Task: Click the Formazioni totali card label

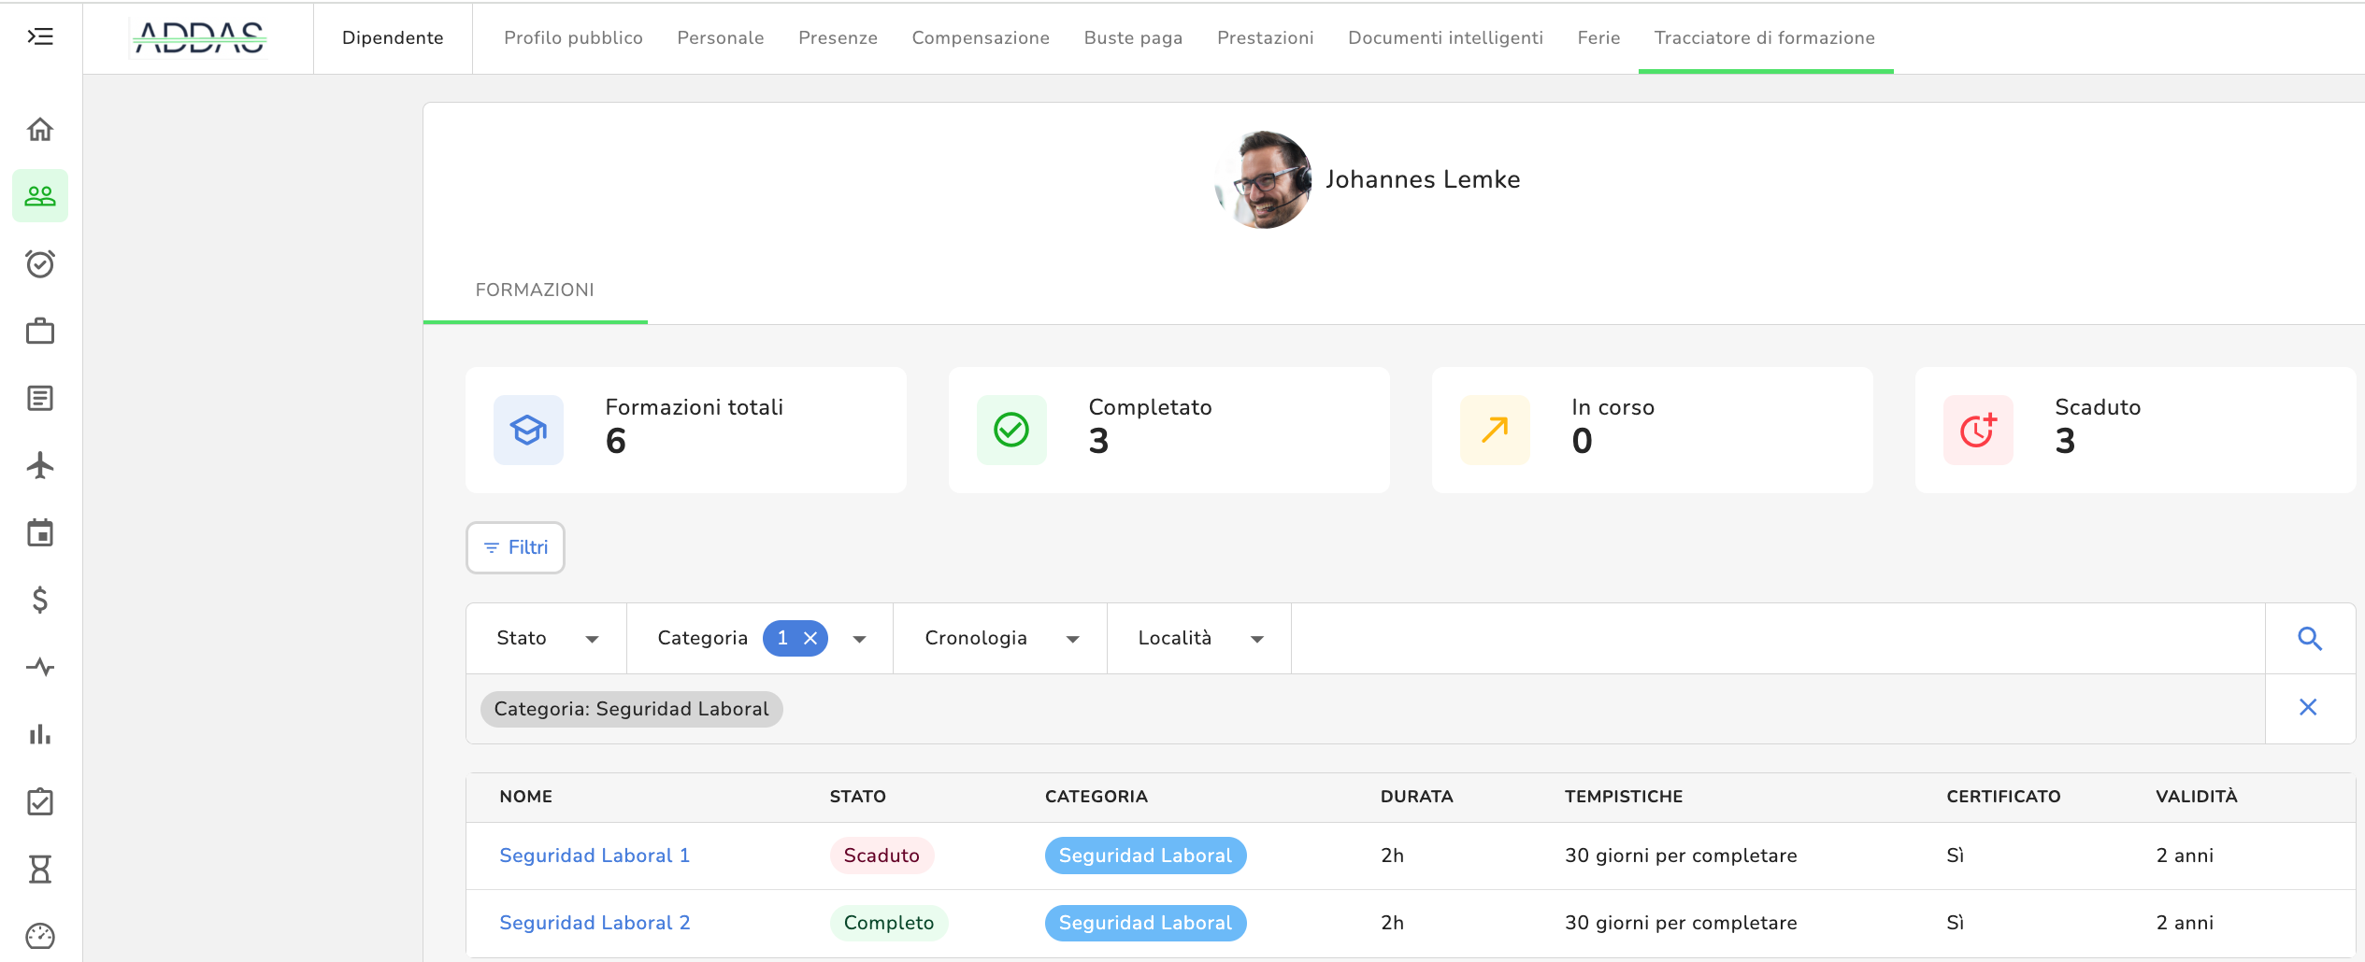Action: tap(694, 407)
